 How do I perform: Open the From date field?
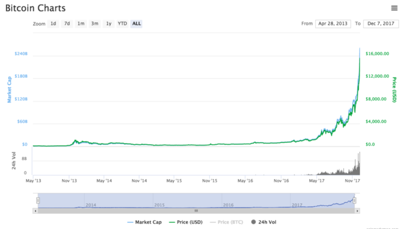pos(333,24)
